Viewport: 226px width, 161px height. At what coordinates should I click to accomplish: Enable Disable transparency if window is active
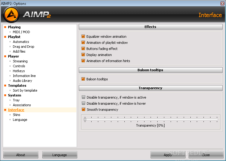[x=83, y=97]
